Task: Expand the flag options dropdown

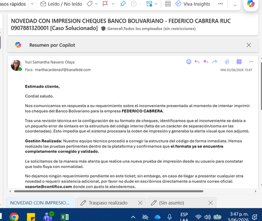Action: [x=113, y=4]
